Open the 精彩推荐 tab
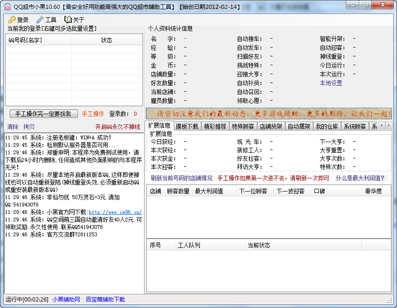397x308 pixels. pyautogui.click(x=215, y=126)
